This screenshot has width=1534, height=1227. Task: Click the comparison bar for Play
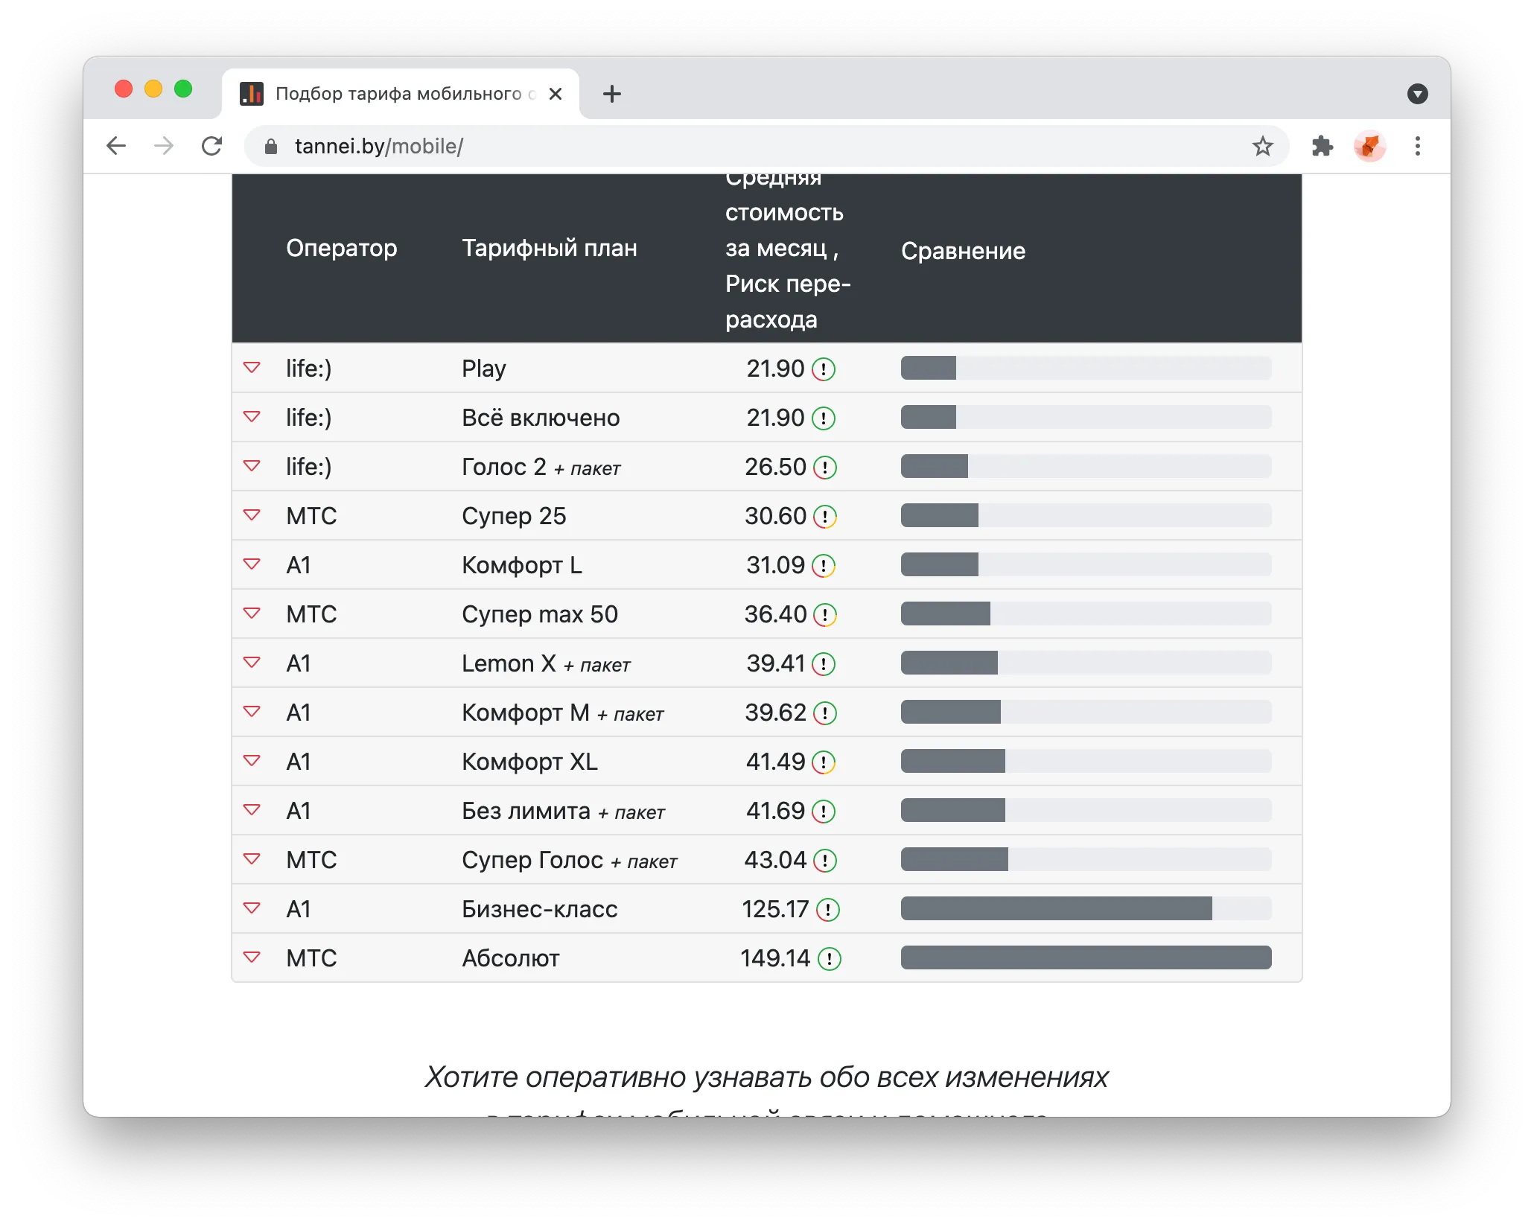1086,368
